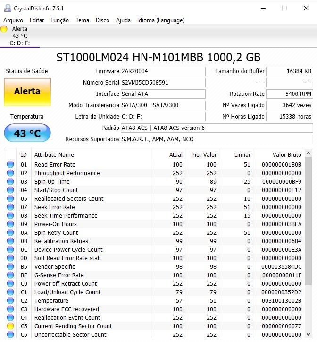Click blue status icon for Reallocation Event Count
Viewport: 317px width, 342px height.
click(x=10, y=318)
